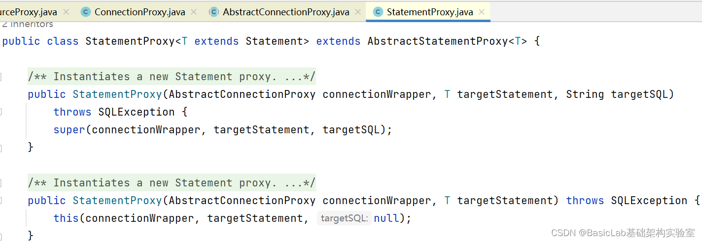Click the inheritors inlay hint above class

[27, 24]
